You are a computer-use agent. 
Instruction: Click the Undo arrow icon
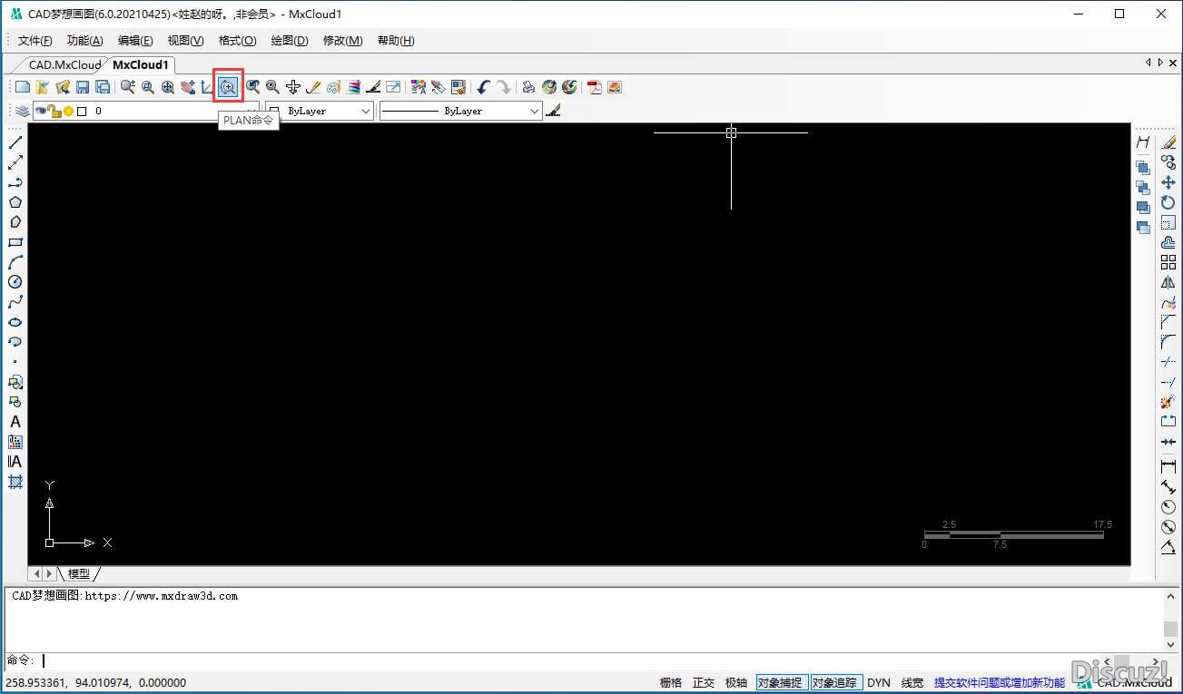pos(483,87)
